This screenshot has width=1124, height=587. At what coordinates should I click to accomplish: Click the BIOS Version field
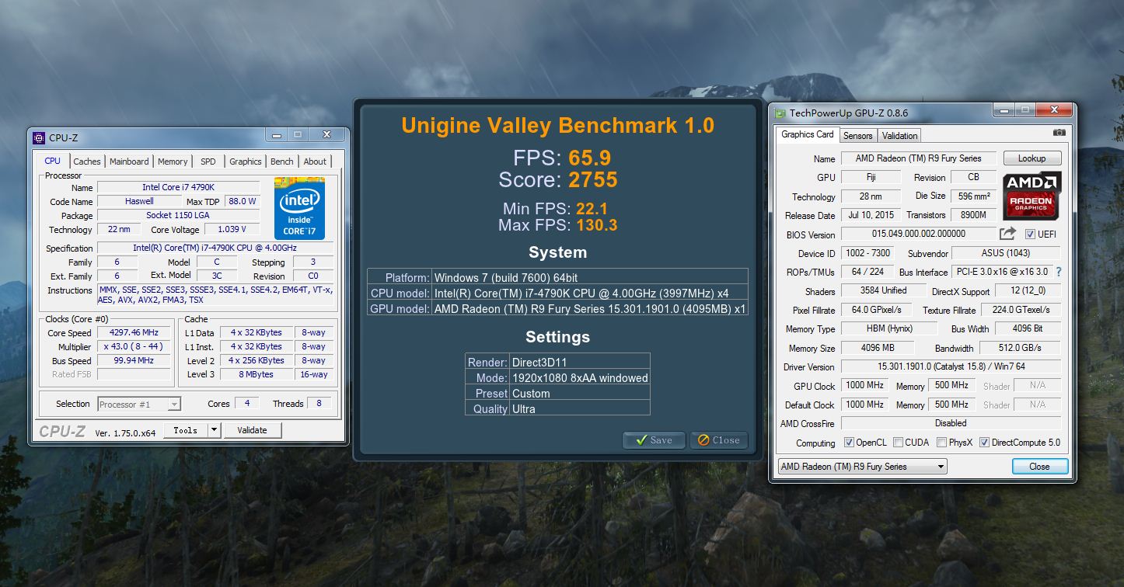coord(918,234)
